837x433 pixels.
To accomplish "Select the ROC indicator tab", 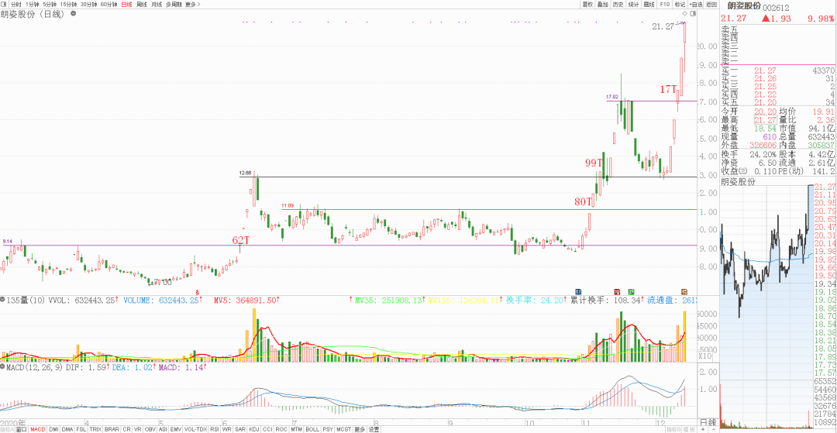I will coord(281,429).
